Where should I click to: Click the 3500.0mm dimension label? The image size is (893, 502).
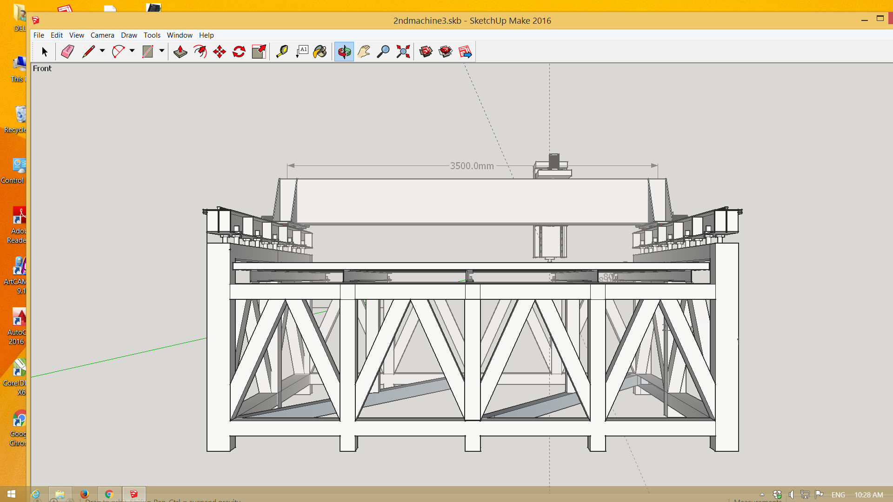click(x=472, y=166)
